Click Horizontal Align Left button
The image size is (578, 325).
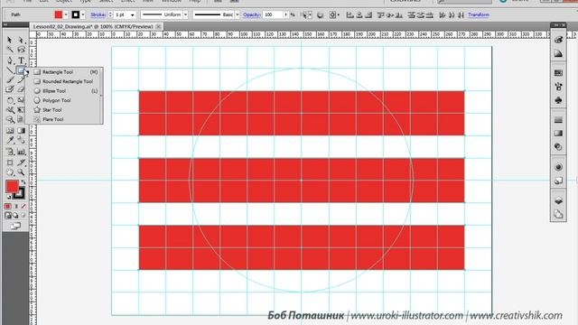pyautogui.click(x=350, y=14)
